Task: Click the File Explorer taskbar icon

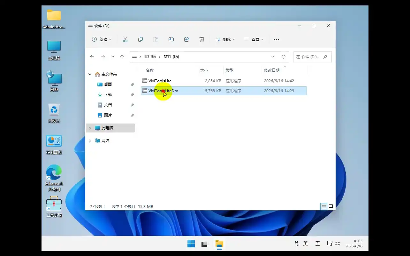Action: [219, 244]
